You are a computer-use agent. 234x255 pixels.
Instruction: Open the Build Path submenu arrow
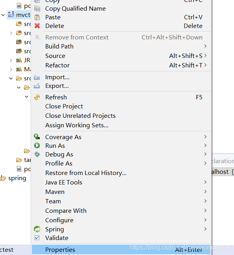pyautogui.click(x=205, y=46)
